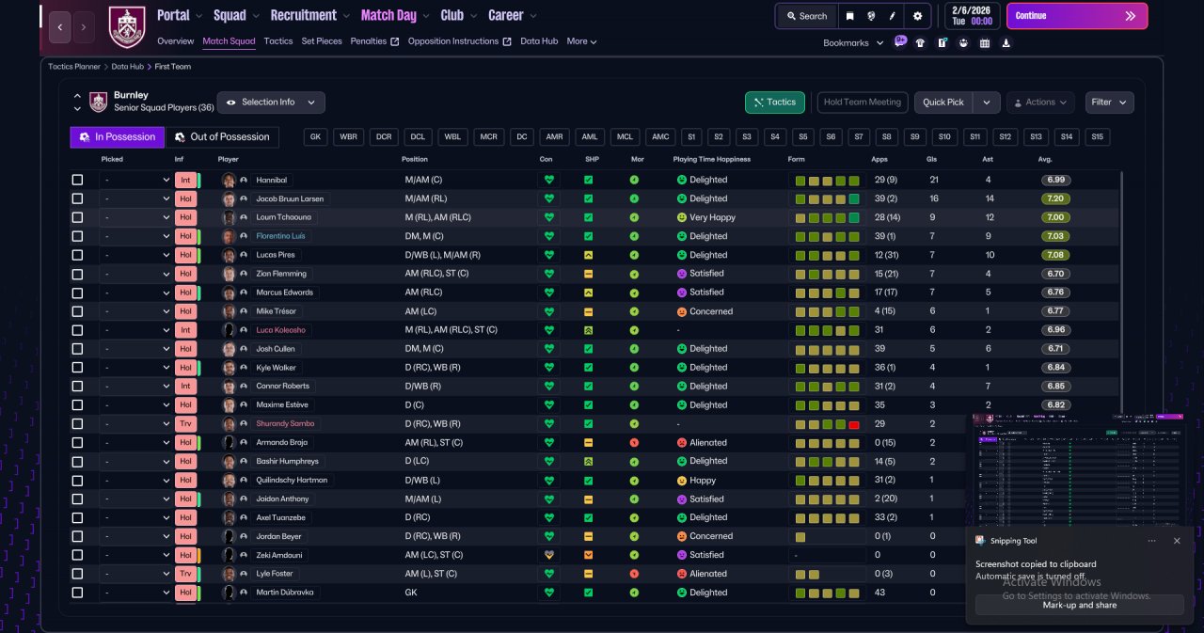Viewport: 1204px width, 633px height.
Task: Switch to the Set Pieces tab
Action: pyautogui.click(x=323, y=41)
